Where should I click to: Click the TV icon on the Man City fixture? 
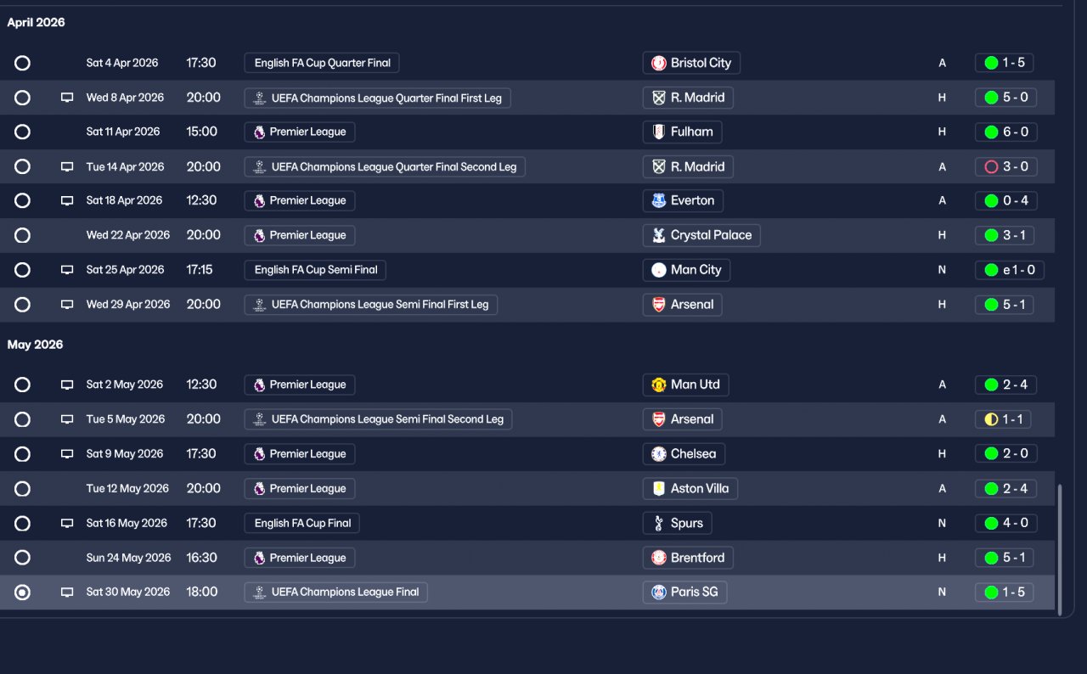tap(67, 270)
